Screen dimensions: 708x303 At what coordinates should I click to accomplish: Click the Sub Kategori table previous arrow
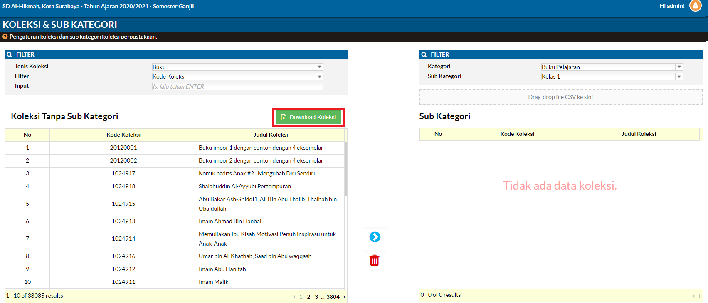point(694,296)
